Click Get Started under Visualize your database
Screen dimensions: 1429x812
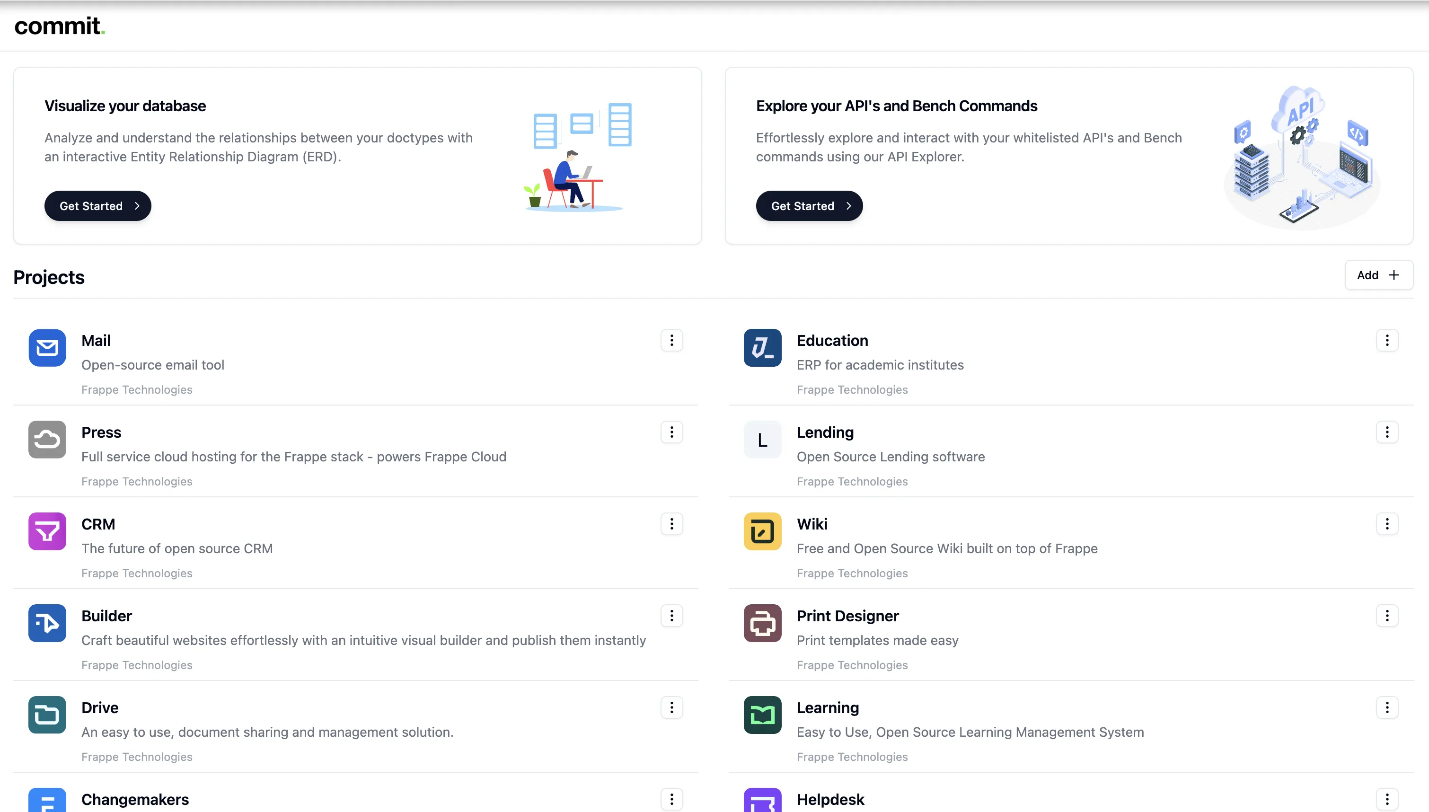[x=97, y=206]
